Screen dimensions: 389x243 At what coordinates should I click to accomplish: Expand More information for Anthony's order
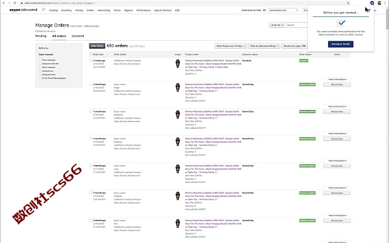(337, 160)
